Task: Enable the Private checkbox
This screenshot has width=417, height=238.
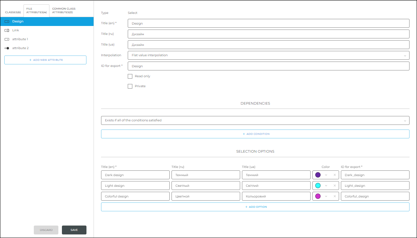Action: click(130, 86)
